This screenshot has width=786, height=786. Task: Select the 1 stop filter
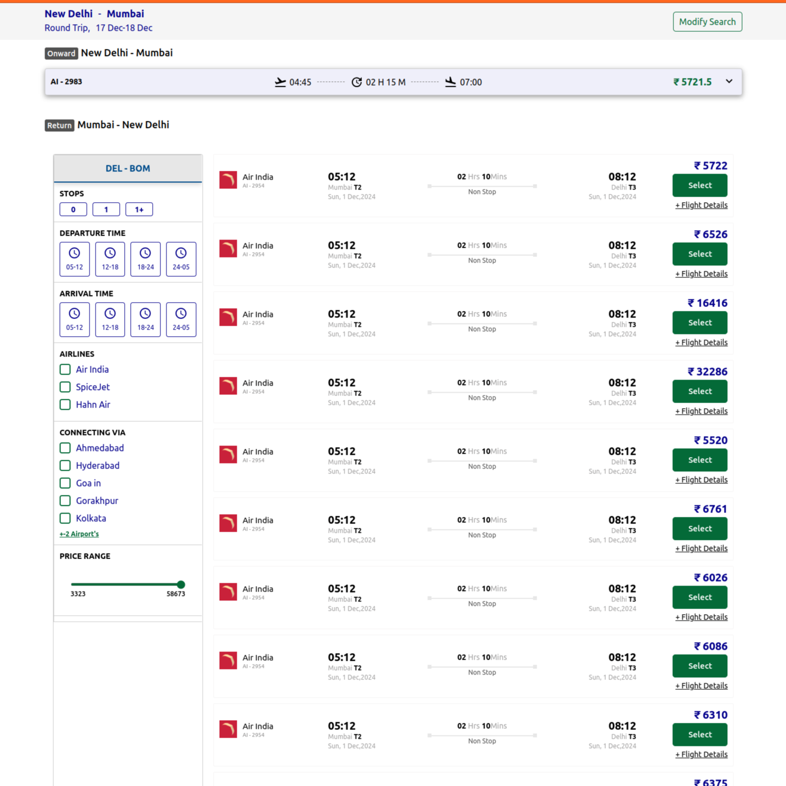[106, 209]
